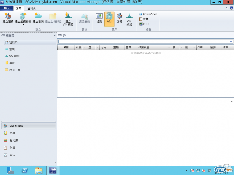
Task: Collapse the ribbon with the up chevron
Action: coord(226,8)
